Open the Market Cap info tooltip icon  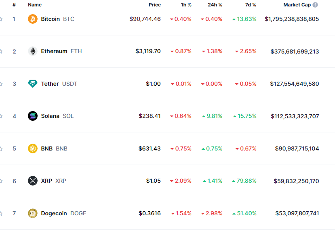(315, 5)
